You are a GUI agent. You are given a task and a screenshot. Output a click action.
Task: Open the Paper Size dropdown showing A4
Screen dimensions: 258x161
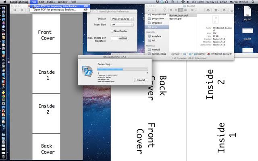[x=122, y=25]
